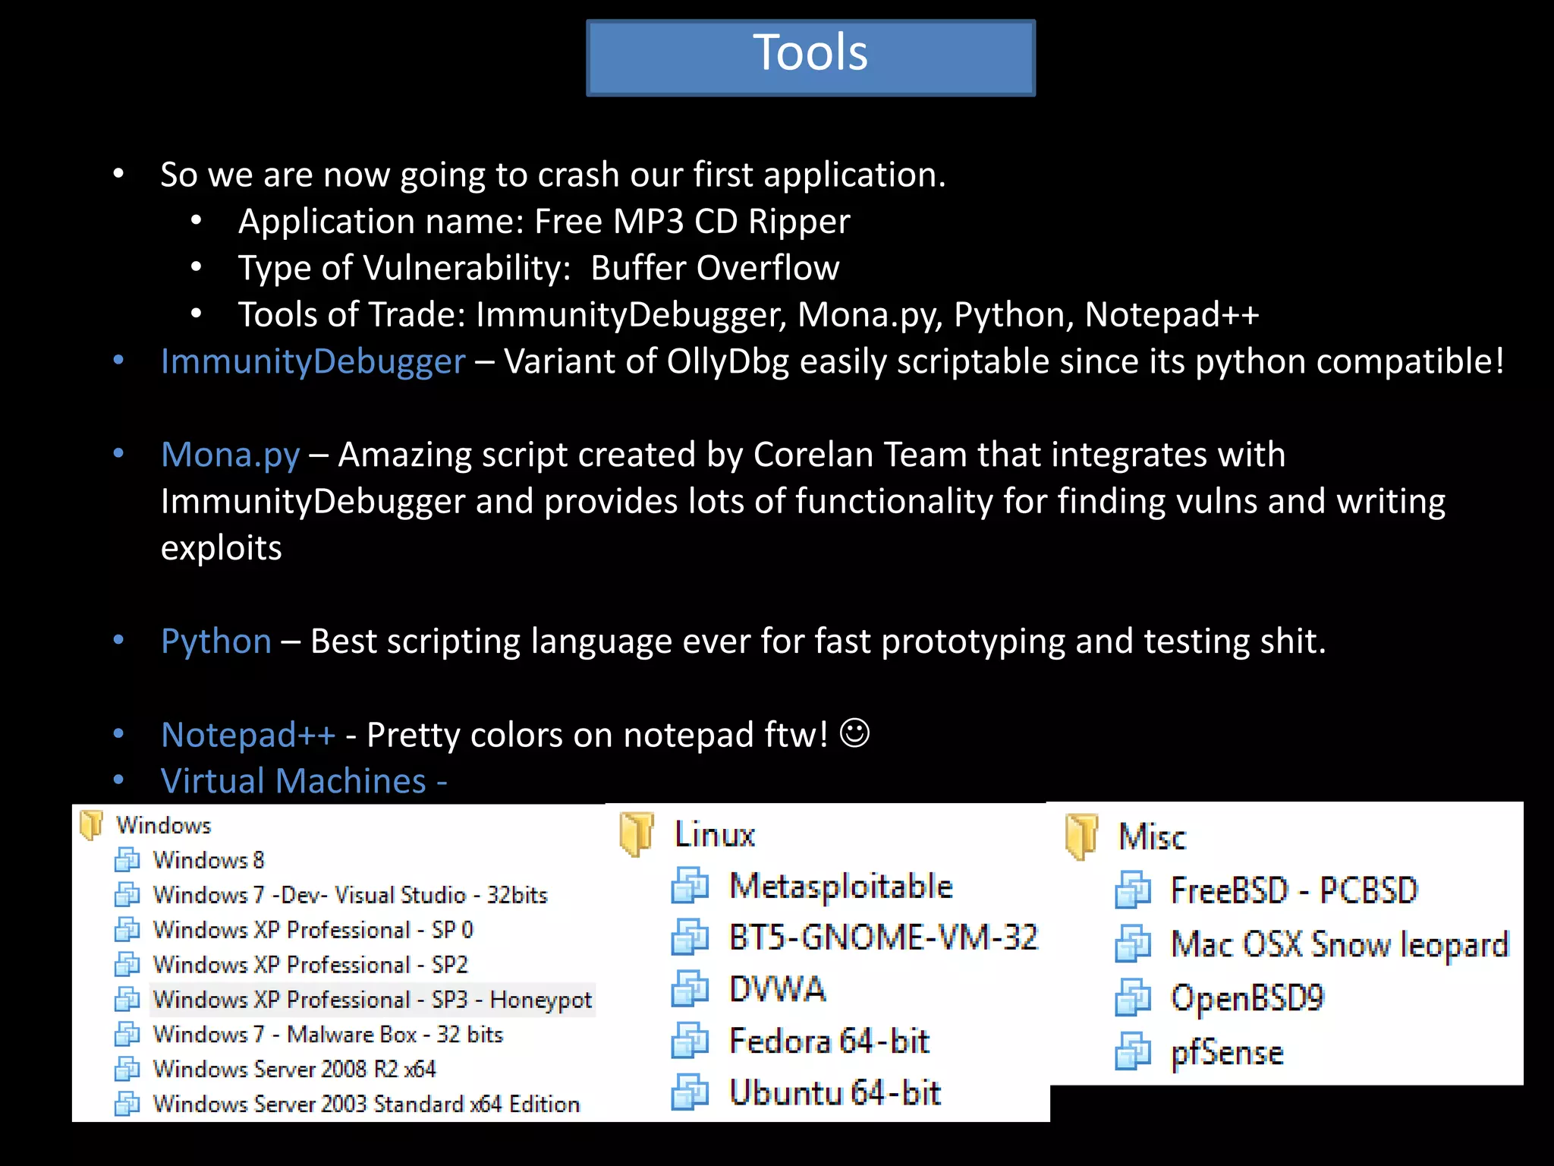Click the VM icon beside Ubuntu 64-bit
Screen dimensions: 1554x1166
pos(690,1092)
